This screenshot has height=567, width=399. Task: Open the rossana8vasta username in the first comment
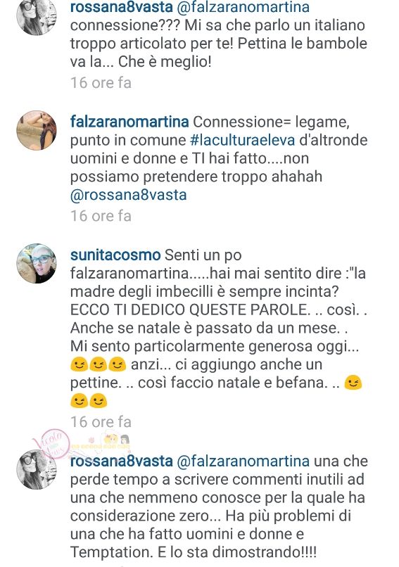pyautogui.click(x=122, y=6)
